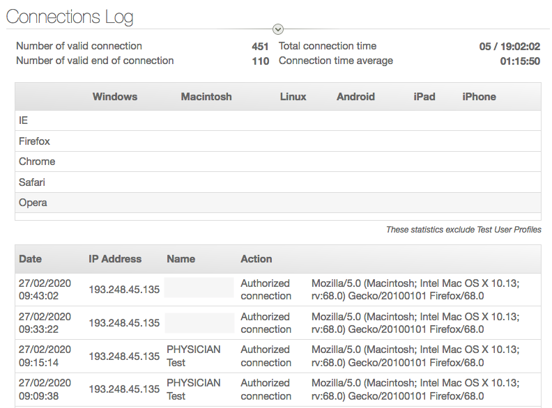The width and height of the screenshot is (552, 408).
Task: Select Authorized connection in 09:09:38 entry
Action: pos(266,389)
